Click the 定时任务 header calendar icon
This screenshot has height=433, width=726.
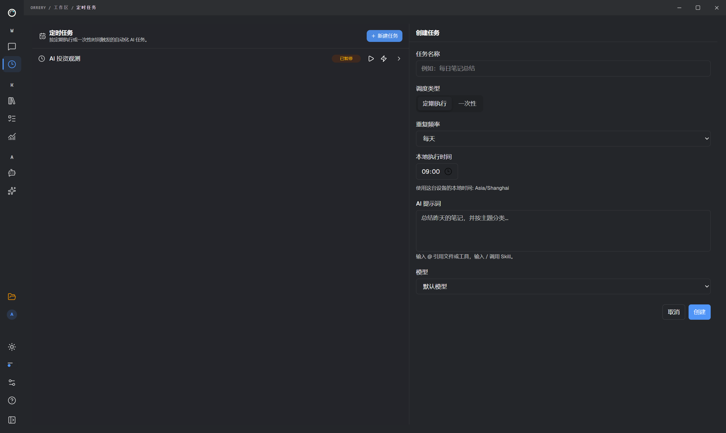pos(43,36)
